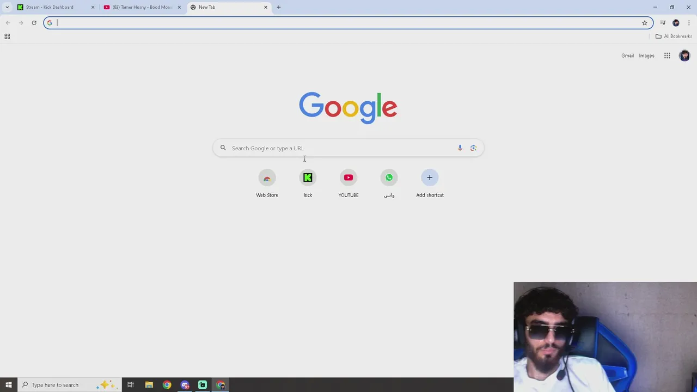The image size is (697, 392).
Task: Open Google Chrome taskbar icon
Action: coord(167,385)
